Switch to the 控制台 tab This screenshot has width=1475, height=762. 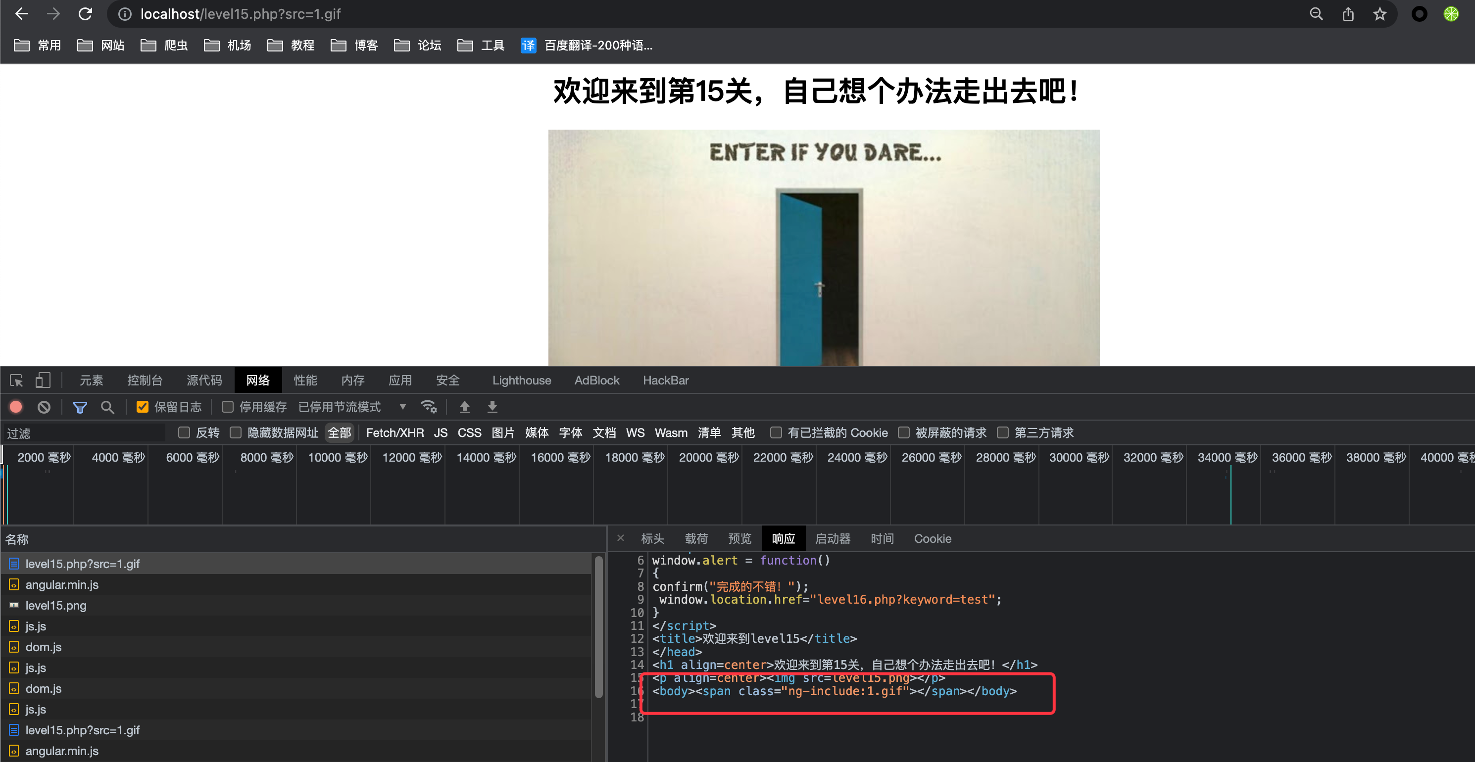(145, 381)
